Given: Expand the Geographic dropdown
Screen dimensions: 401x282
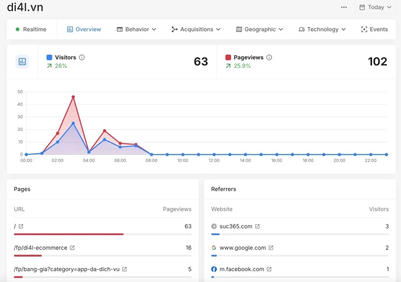Looking at the screenshot, I should click(x=259, y=29).
